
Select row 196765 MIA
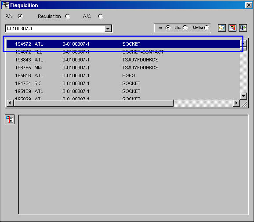click(123, 68)
